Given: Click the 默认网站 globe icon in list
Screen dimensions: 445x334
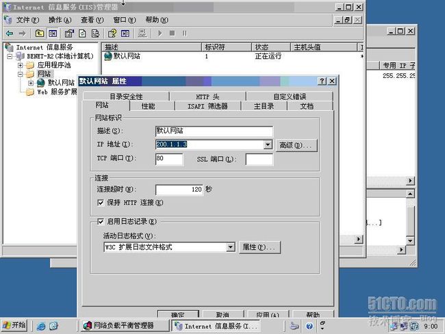Looking at the screenshot, I should [x=108, y=56].
